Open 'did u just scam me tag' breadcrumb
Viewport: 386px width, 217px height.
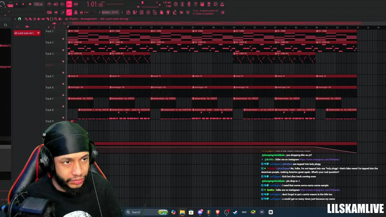tap(114, 19)
